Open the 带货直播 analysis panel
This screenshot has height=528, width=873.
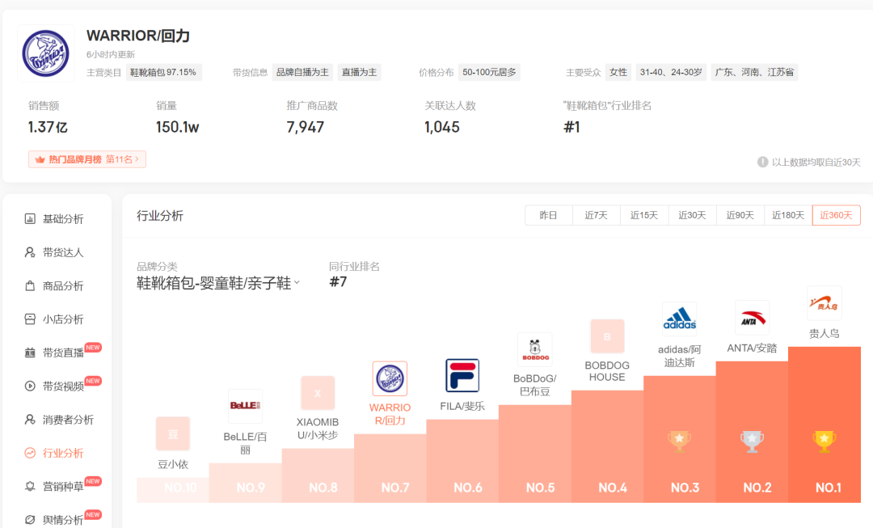point(62,353)
